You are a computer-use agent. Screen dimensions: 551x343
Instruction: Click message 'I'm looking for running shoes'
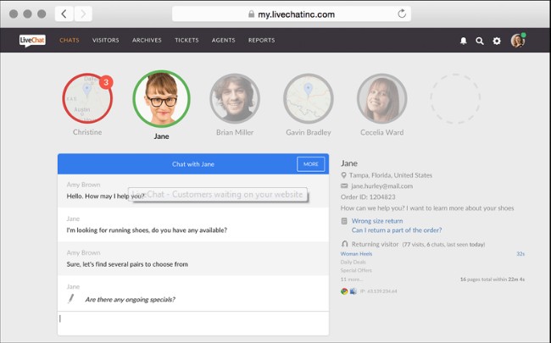[x=147, y=230]
